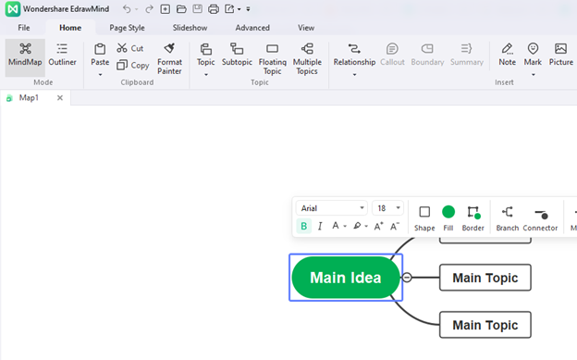This screenshot has width=577, height=360.
Task: Switch to the Page Style tab
Action: (x=127, y=28)
